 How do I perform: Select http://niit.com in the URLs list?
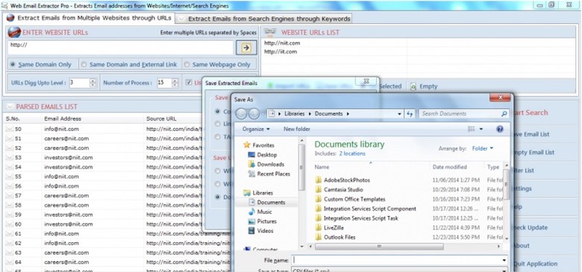pyautogui.click(x=282, y=43)
